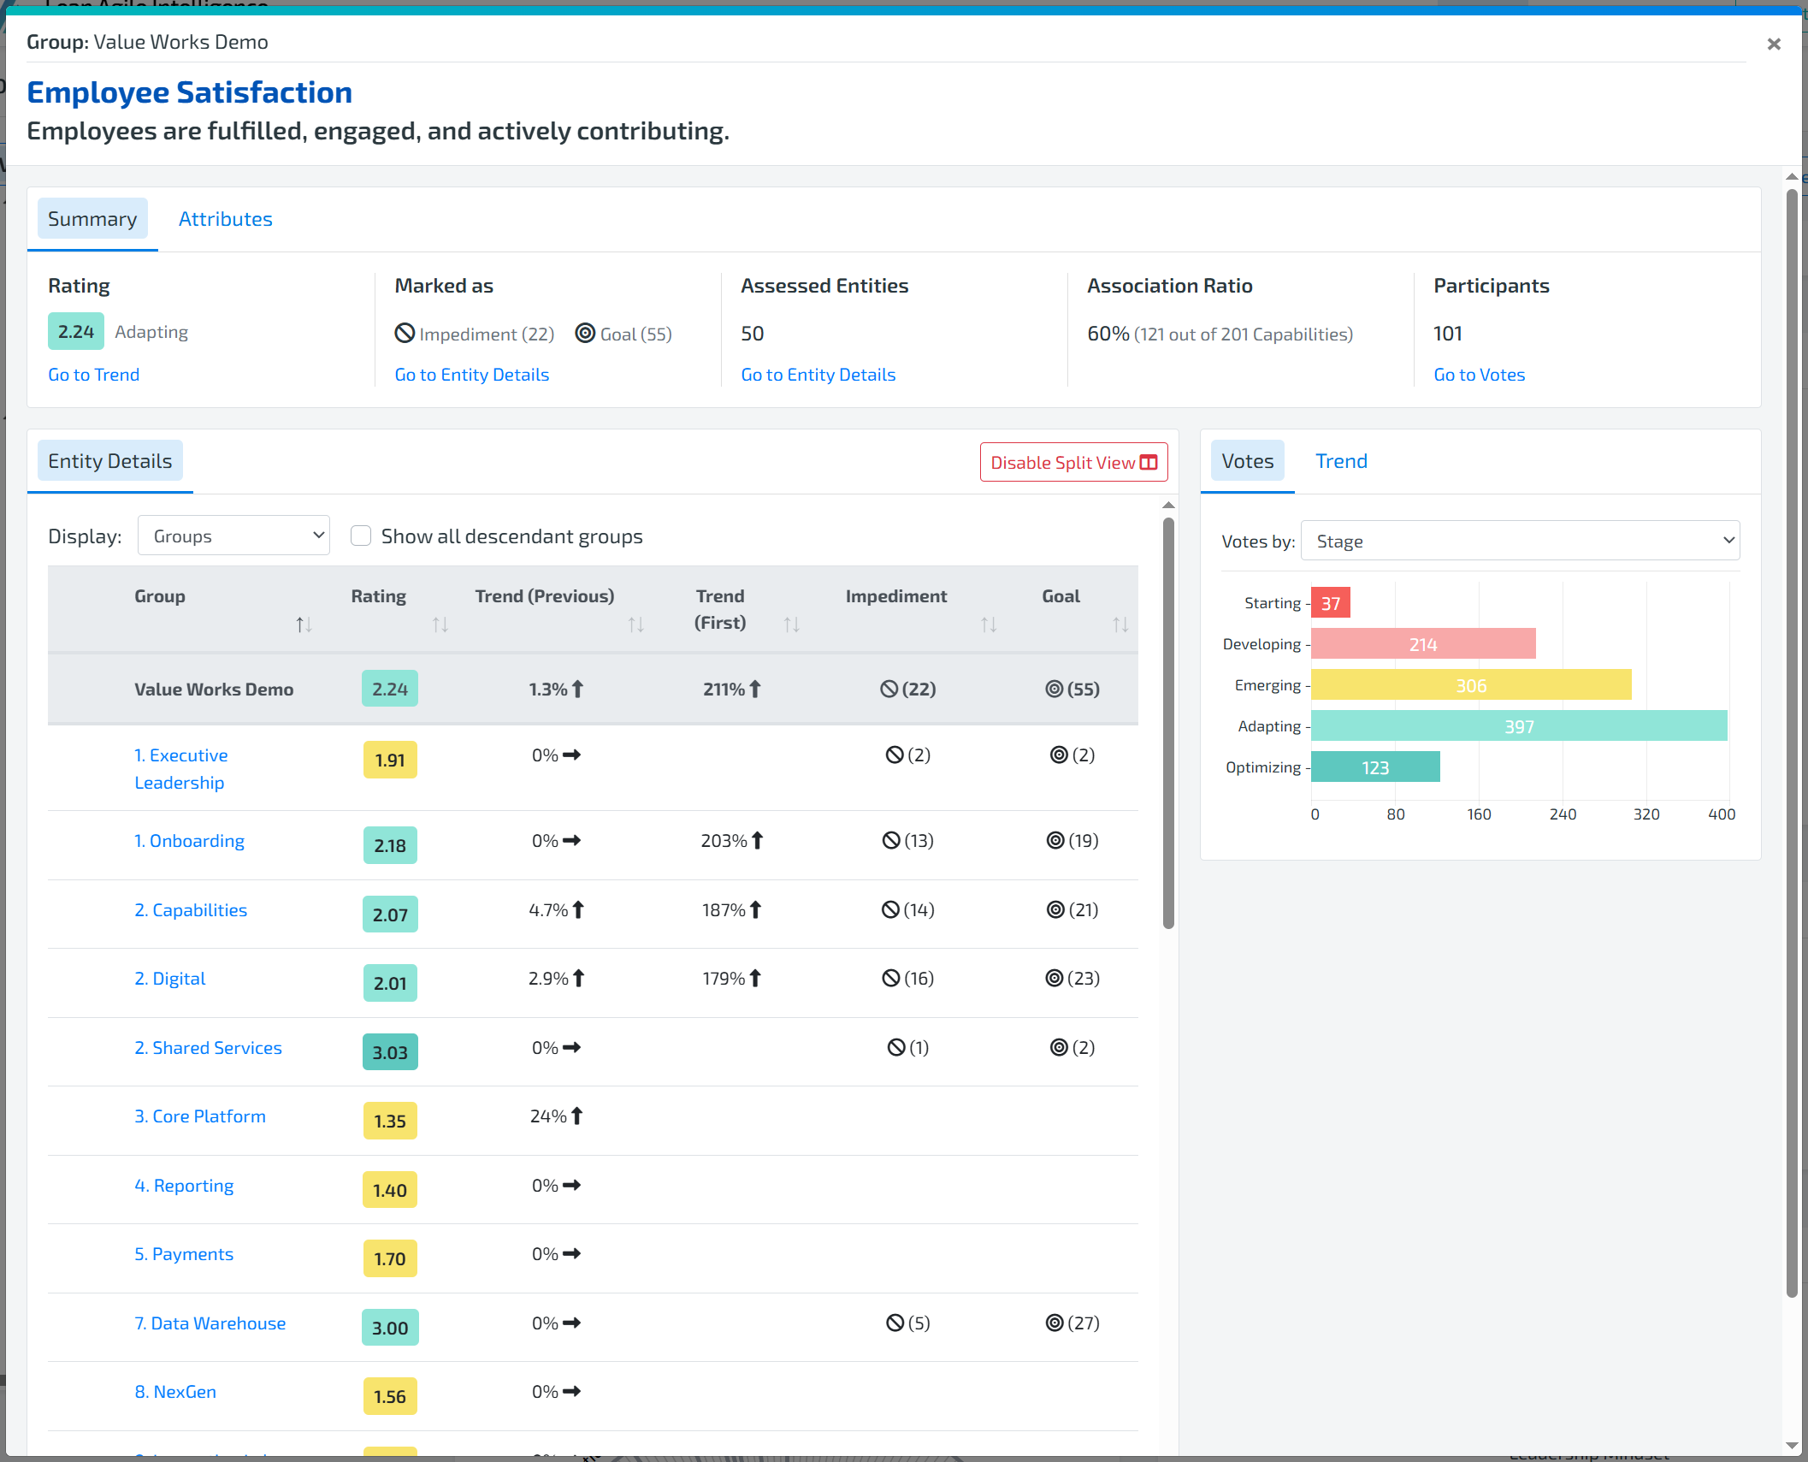Screen dimensions: 1808x1462
Task: Sort table by Group column arrows
Action: (304, 624)
